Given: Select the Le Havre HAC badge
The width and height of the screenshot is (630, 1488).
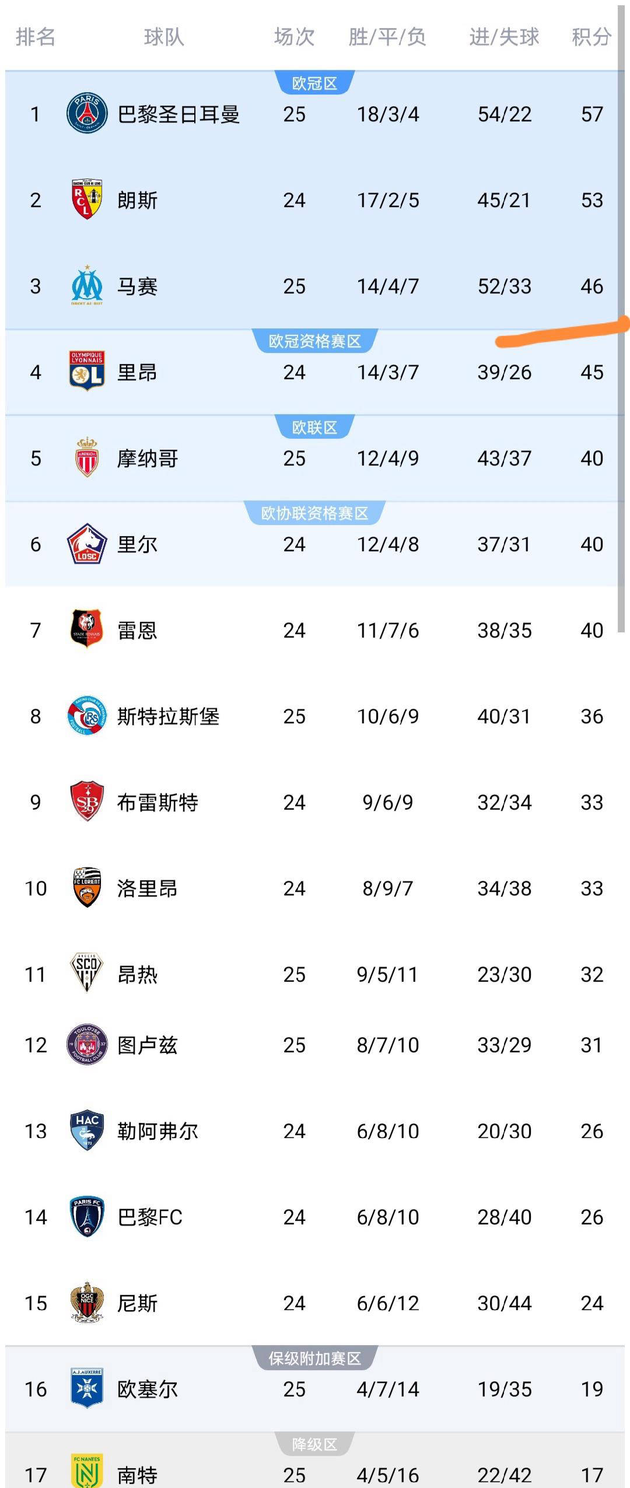Looking at the screenshot, I should coord(87,1130).
